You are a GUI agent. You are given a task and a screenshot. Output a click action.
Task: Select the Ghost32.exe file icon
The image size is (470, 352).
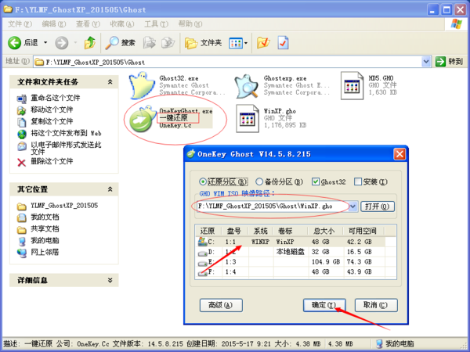[142, 85]
